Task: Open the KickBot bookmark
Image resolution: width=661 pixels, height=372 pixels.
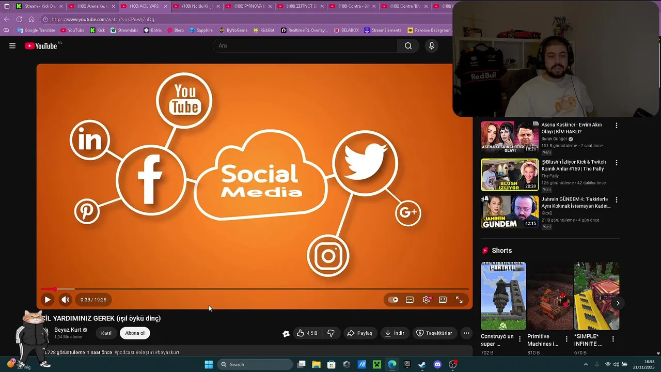Action: click(263, 30)
